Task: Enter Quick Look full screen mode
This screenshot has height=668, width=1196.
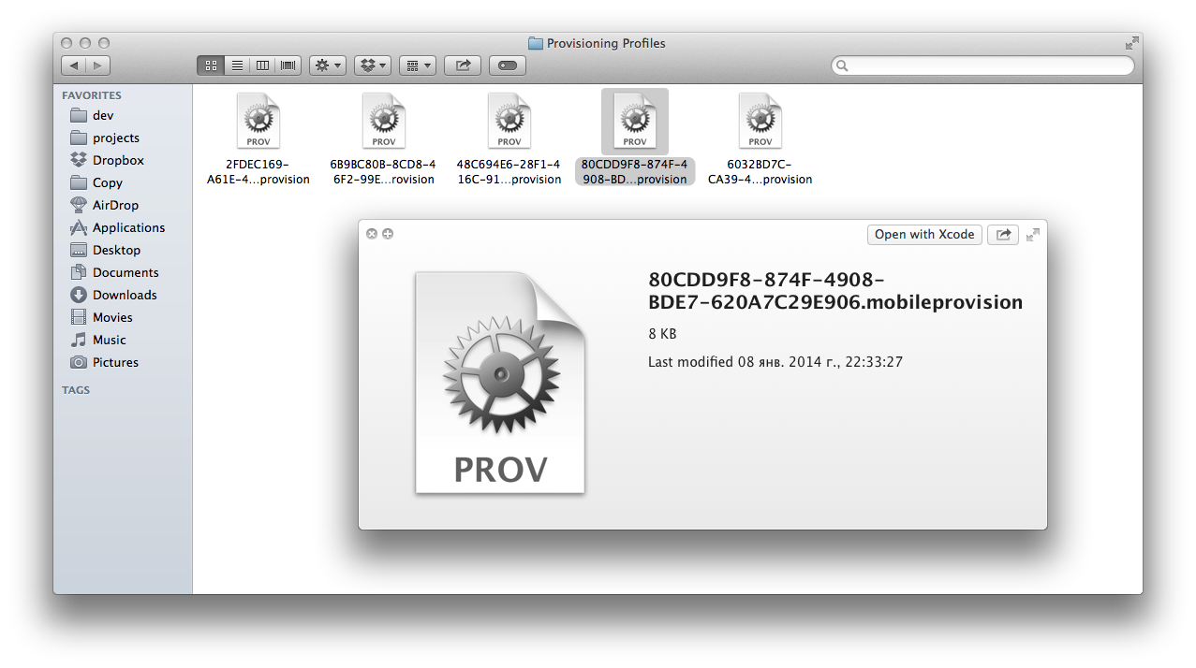Action: tap(1033, 235)
